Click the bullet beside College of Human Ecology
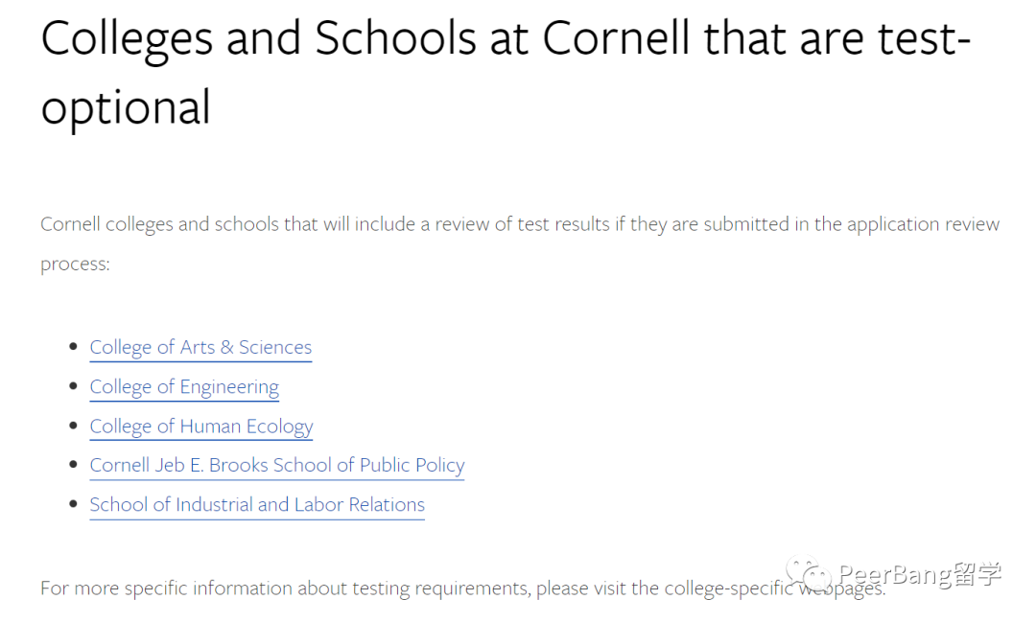Image resolution: width=1036 pixels, height=623 pixels. coord(73,425)
